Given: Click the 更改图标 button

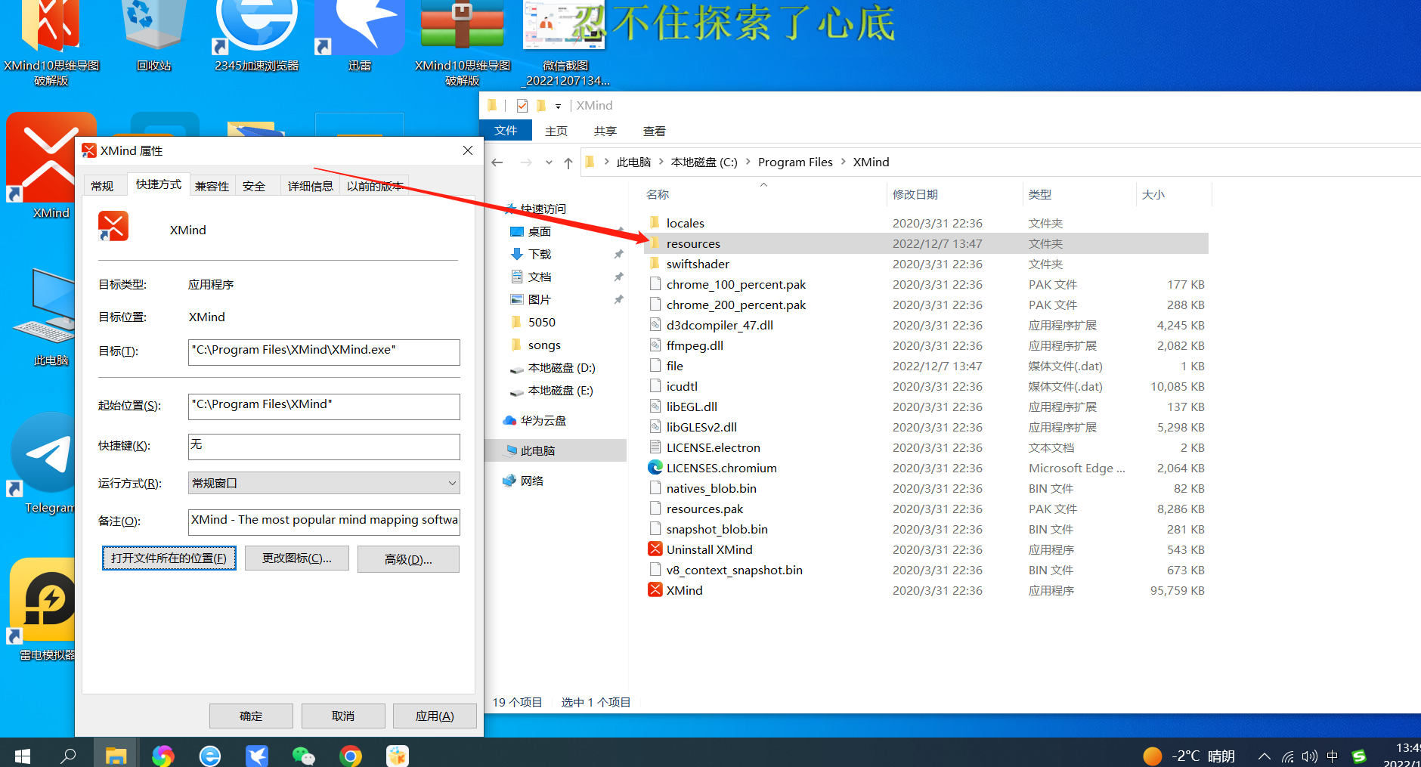Looking at the screenshot, I should tap(296, 558).
